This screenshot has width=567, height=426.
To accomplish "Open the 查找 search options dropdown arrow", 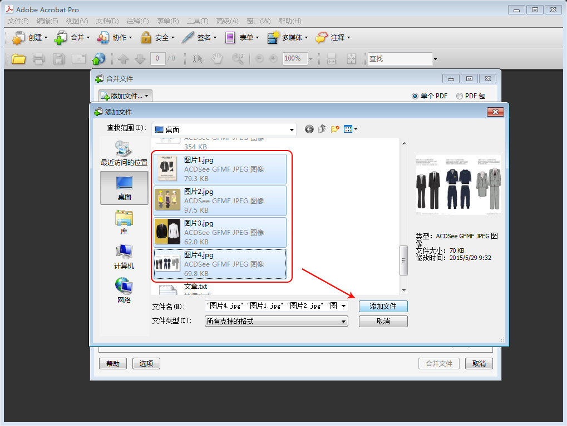I will pyautogui.click(x=435, y=59).
